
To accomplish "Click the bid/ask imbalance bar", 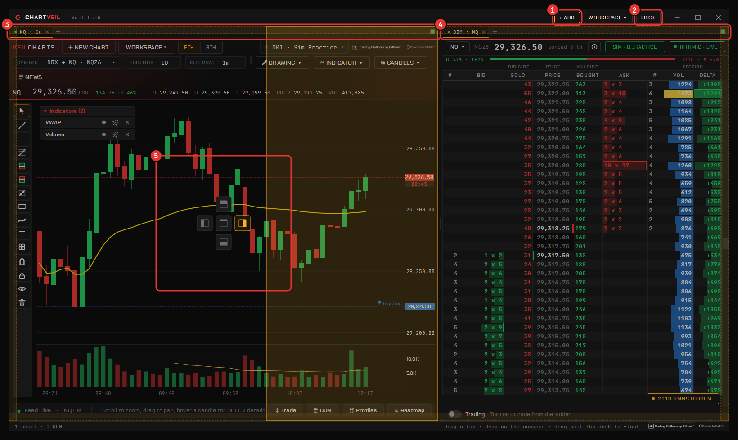I will (582, 59).
